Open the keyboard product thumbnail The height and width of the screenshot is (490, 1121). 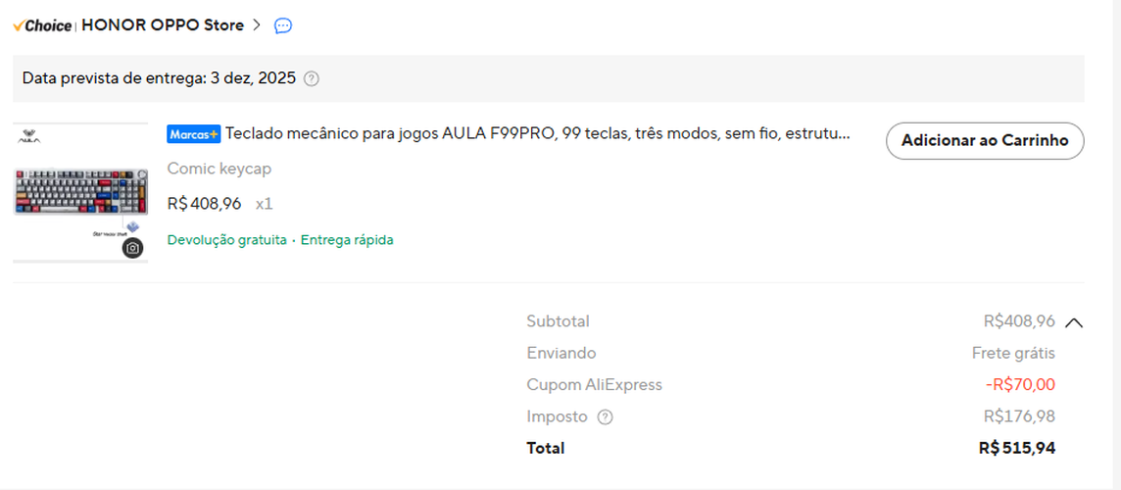point(80,192)
